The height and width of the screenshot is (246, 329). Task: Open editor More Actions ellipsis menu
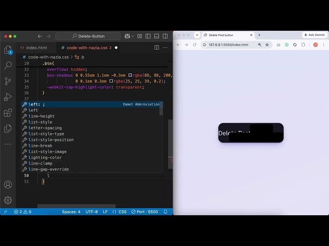click(165, 48)
